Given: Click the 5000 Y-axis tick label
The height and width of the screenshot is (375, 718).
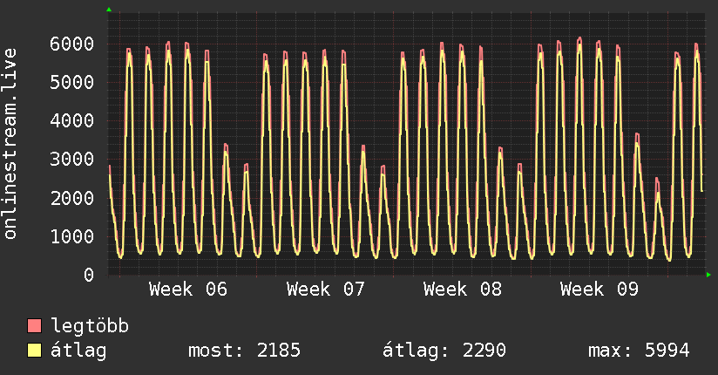Looking at the screenshot, I should tap(71, 82).
